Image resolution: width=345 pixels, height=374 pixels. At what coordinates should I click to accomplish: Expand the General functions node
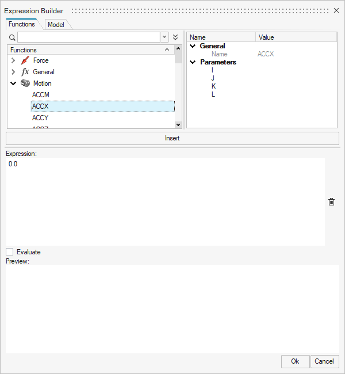[13, 72]
